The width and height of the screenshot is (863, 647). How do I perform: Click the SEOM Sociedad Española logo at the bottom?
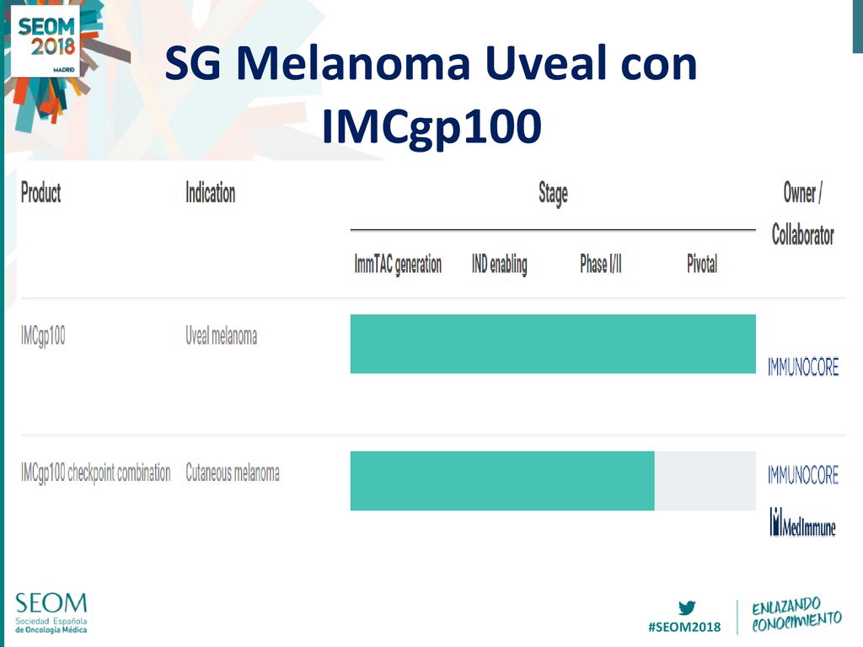51,613
